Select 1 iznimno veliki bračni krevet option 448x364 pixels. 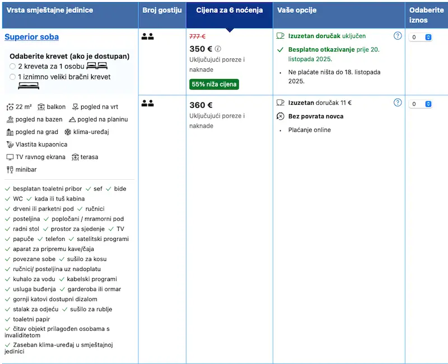point(12,77)
